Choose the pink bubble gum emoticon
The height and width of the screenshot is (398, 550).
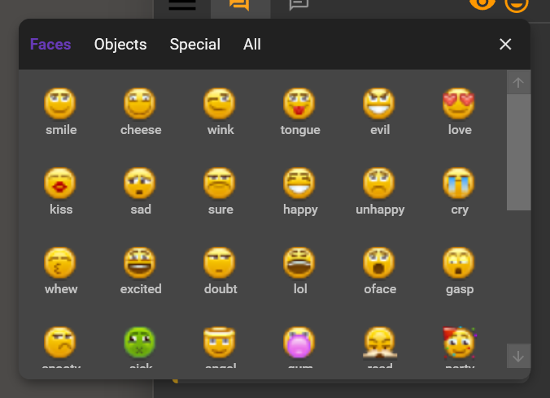coord(299,343)
